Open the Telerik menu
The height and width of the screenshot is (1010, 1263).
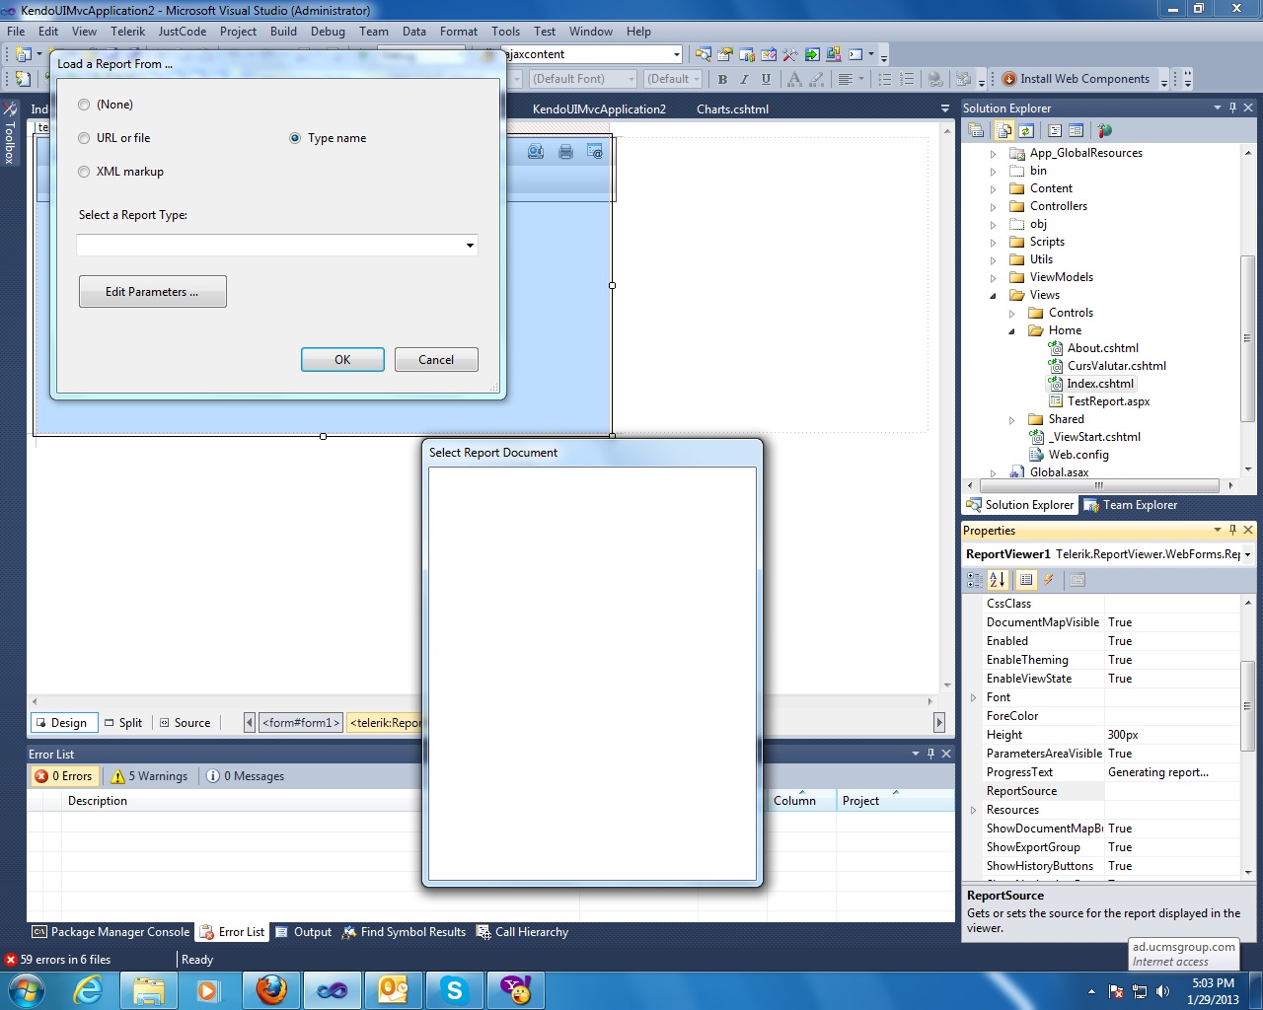[128, 32]
